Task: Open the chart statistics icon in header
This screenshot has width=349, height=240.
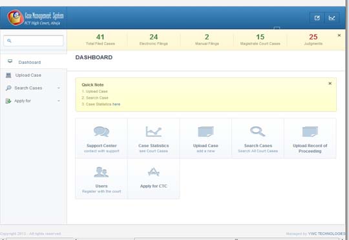Action: click(332, 18)
